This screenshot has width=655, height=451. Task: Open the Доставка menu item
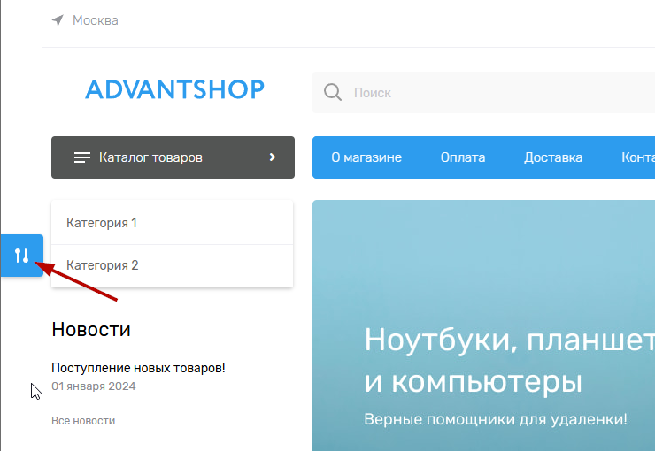point(553,157)
